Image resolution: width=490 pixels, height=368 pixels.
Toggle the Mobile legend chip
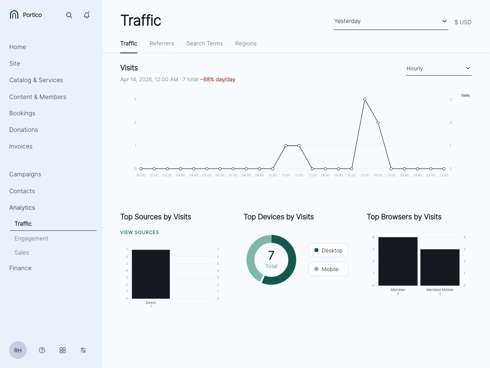point(328,269)
